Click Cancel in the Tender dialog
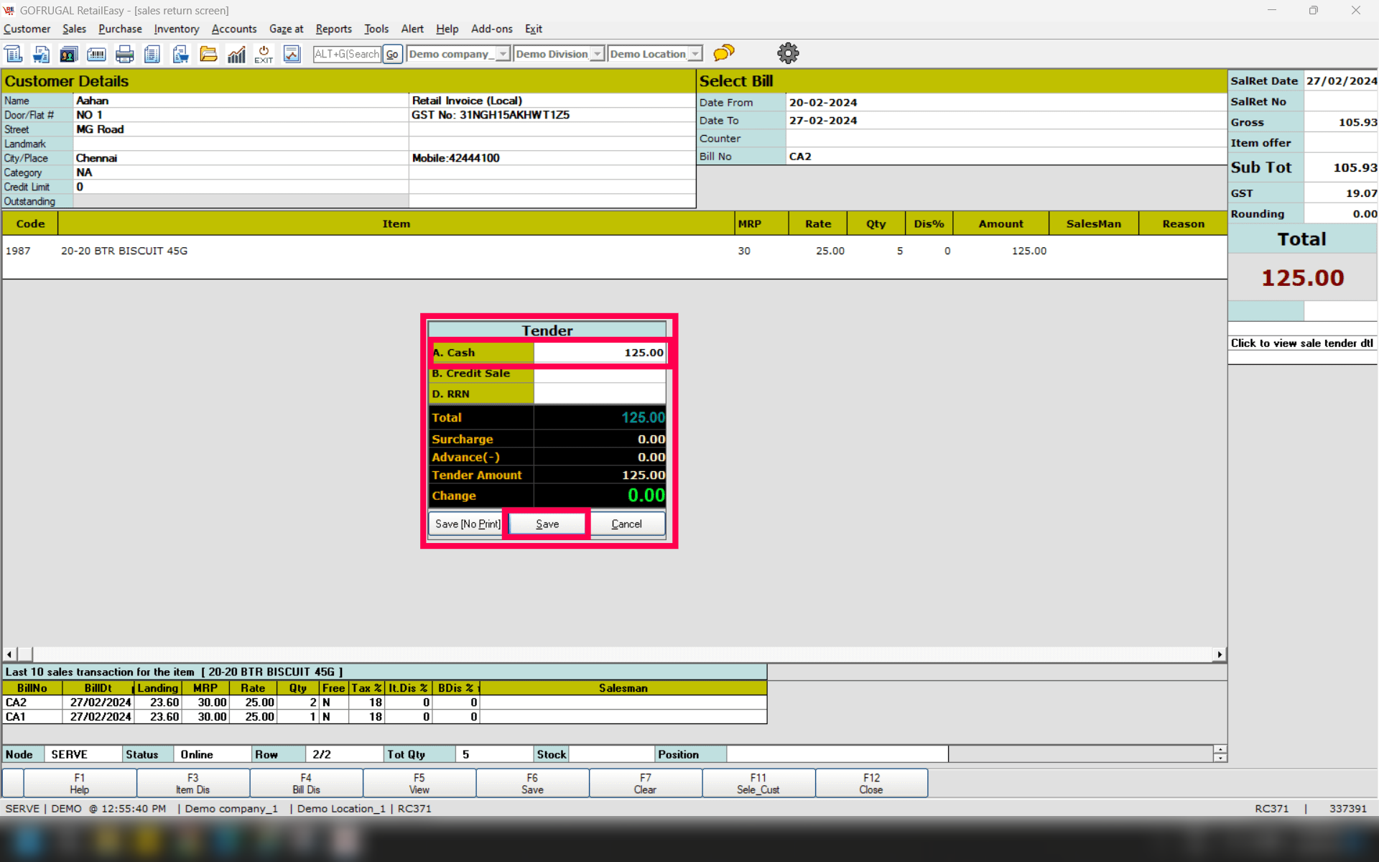Image resolution: width=1379 pixels, height=862 pixels. coord(626,524)
